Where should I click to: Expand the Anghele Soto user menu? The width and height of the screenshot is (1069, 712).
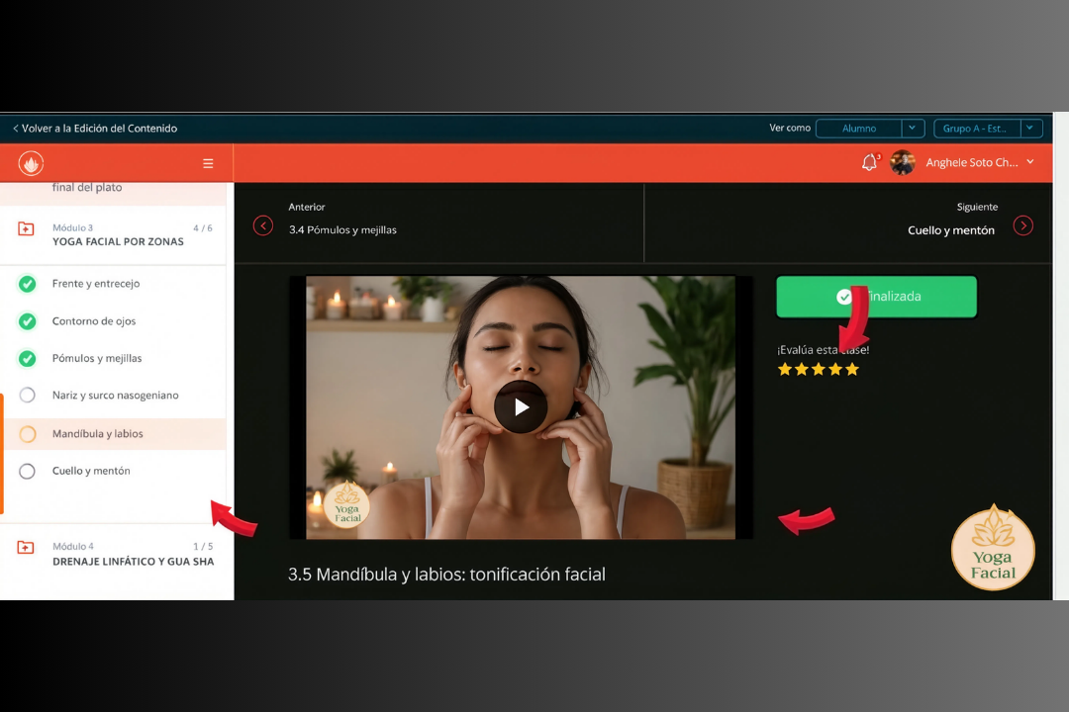tap(1030, 162)
